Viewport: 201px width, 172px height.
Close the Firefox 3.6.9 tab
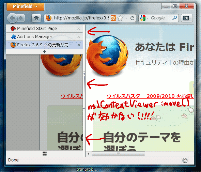pos(79,45)
